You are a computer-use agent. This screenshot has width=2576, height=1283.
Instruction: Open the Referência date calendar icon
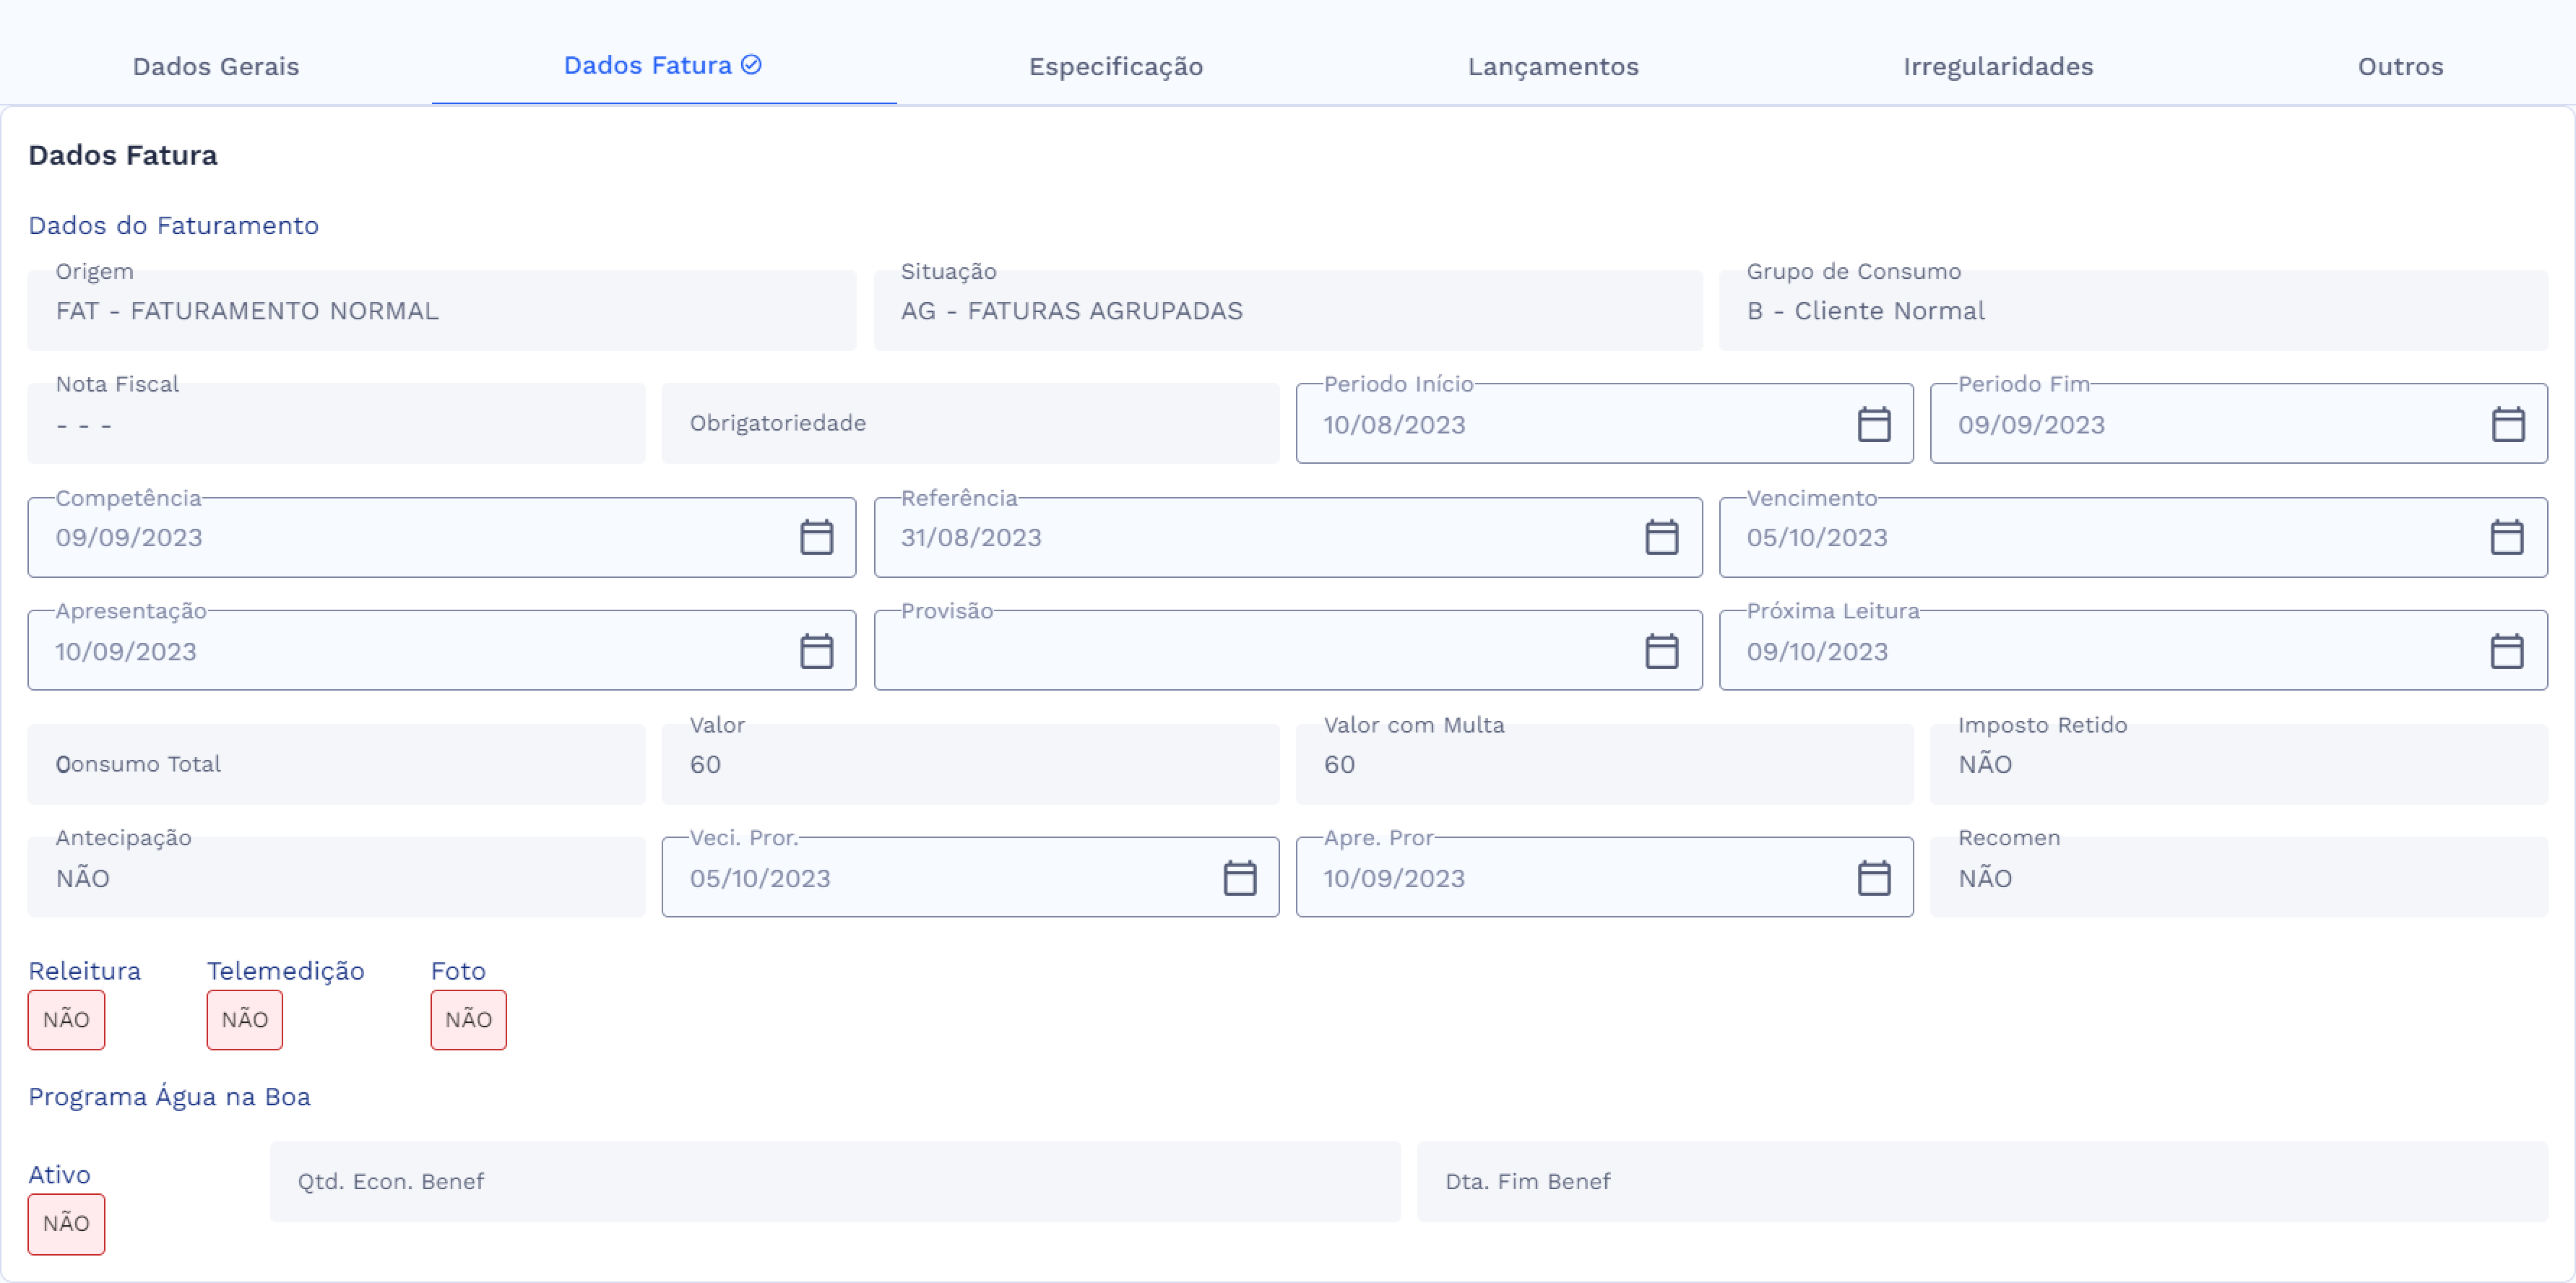pos(1661,537)
